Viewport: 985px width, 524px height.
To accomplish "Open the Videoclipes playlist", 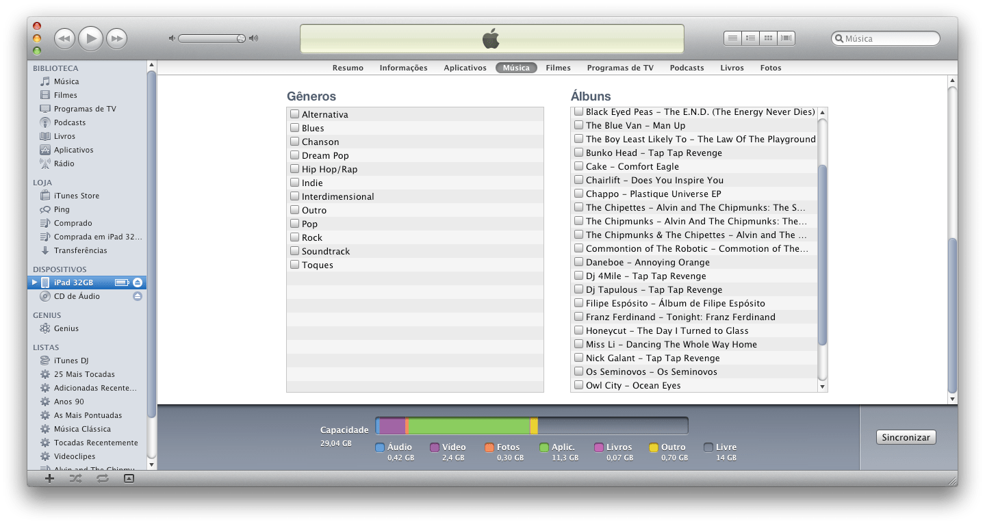I will (75, 456).
